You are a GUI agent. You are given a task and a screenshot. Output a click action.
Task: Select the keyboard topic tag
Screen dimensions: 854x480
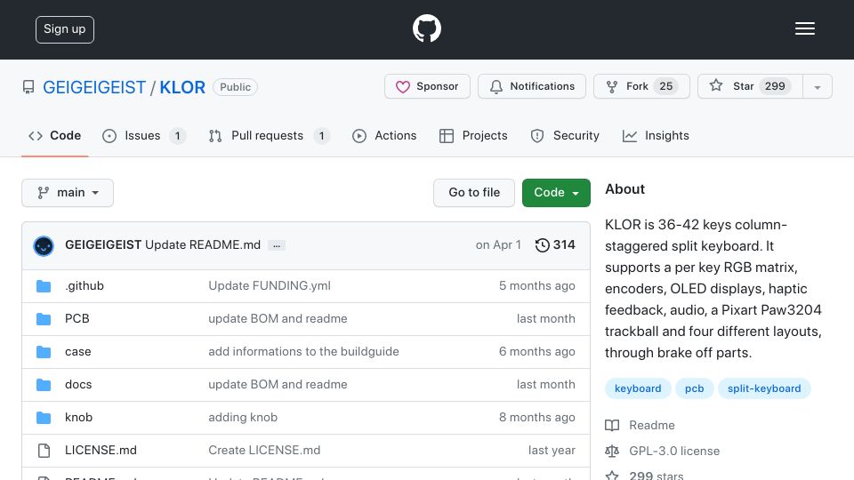638,388
